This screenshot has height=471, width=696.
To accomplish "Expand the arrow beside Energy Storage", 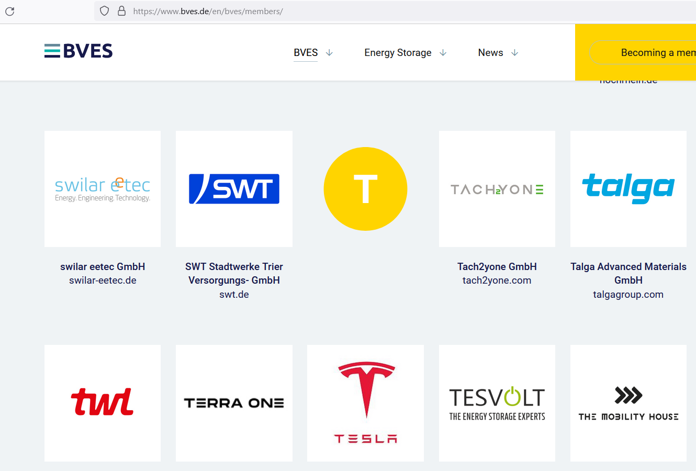I will tap(443, 53).
